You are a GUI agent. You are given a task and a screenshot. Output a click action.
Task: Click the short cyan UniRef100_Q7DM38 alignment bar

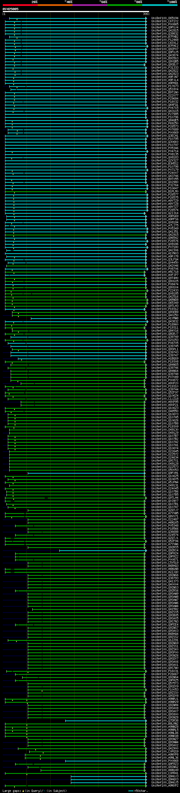(105, 720)
